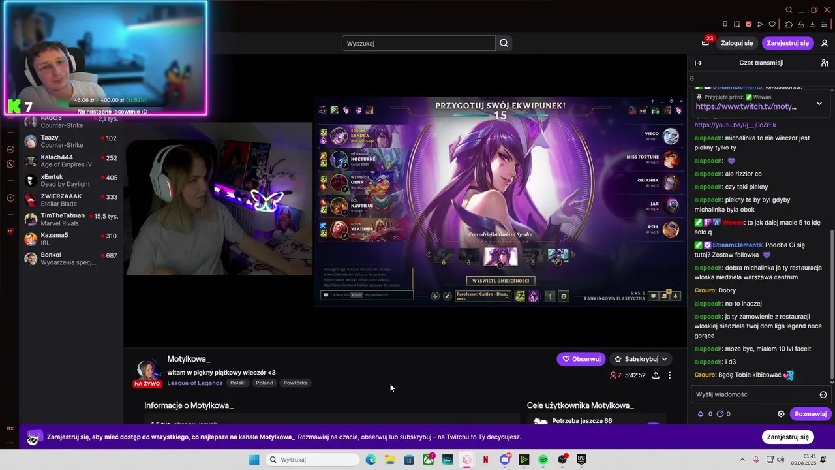Show hidden system tray icons
Screen dimensions: 835x470
(742, 460)
